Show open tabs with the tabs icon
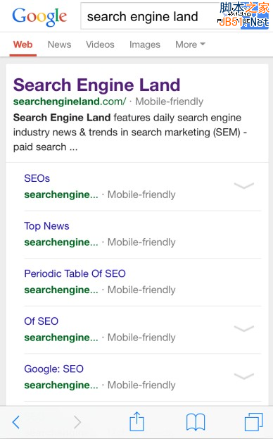273x439 pixels. point(254,421)
